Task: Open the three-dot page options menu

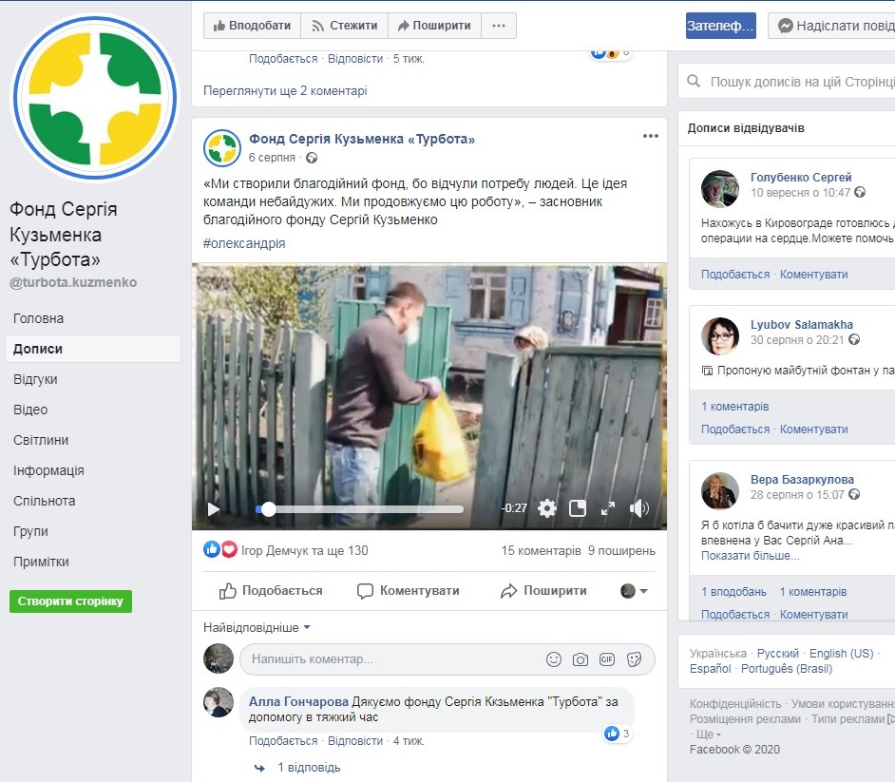Action: (499, 26)
